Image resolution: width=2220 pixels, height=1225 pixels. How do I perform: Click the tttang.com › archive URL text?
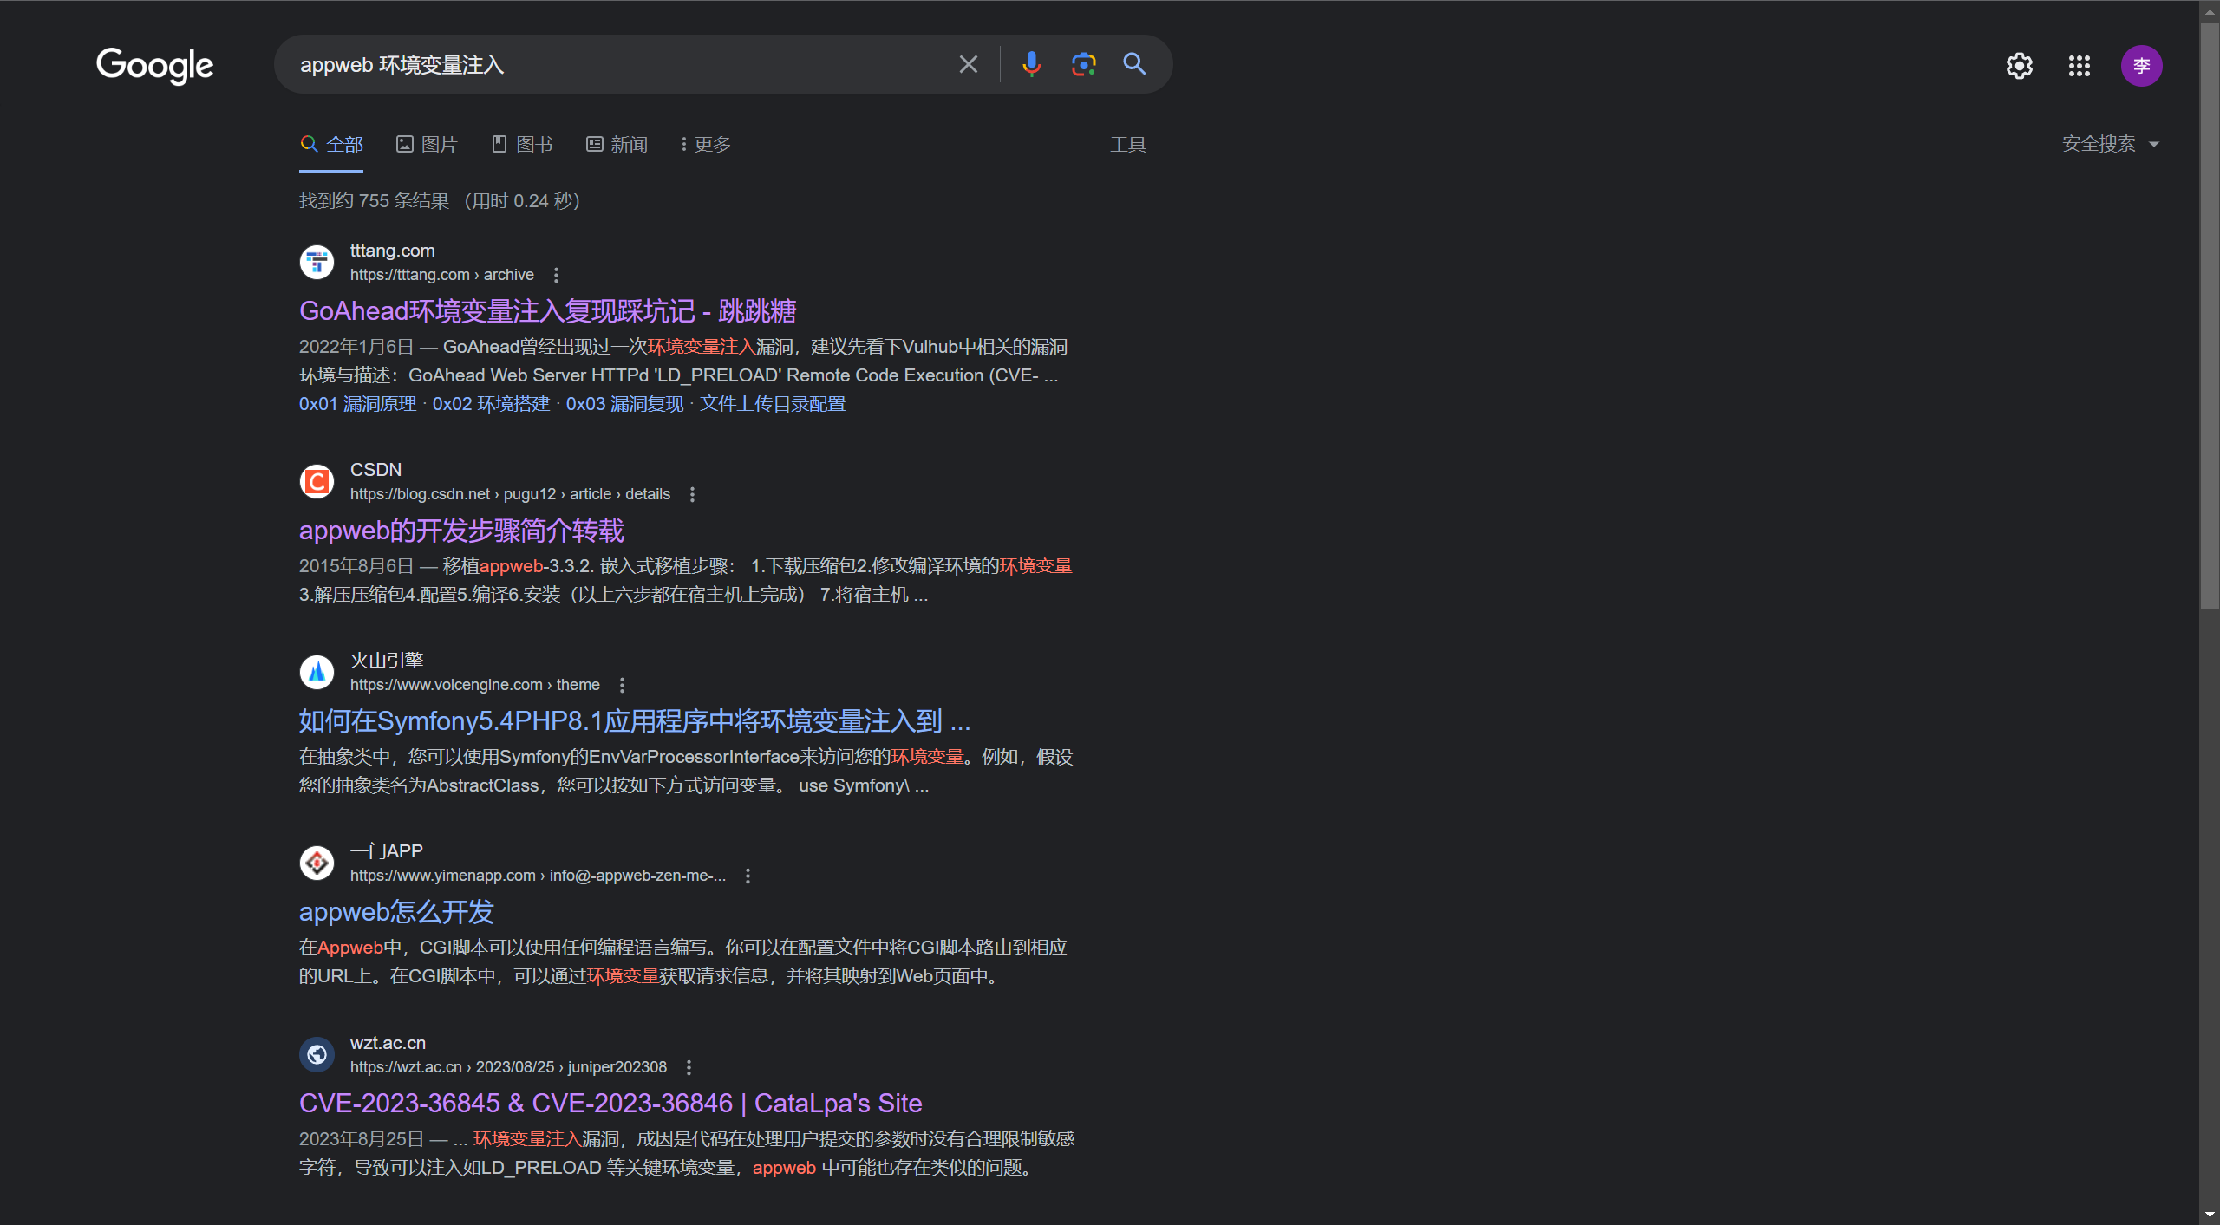tap(442, 275)
